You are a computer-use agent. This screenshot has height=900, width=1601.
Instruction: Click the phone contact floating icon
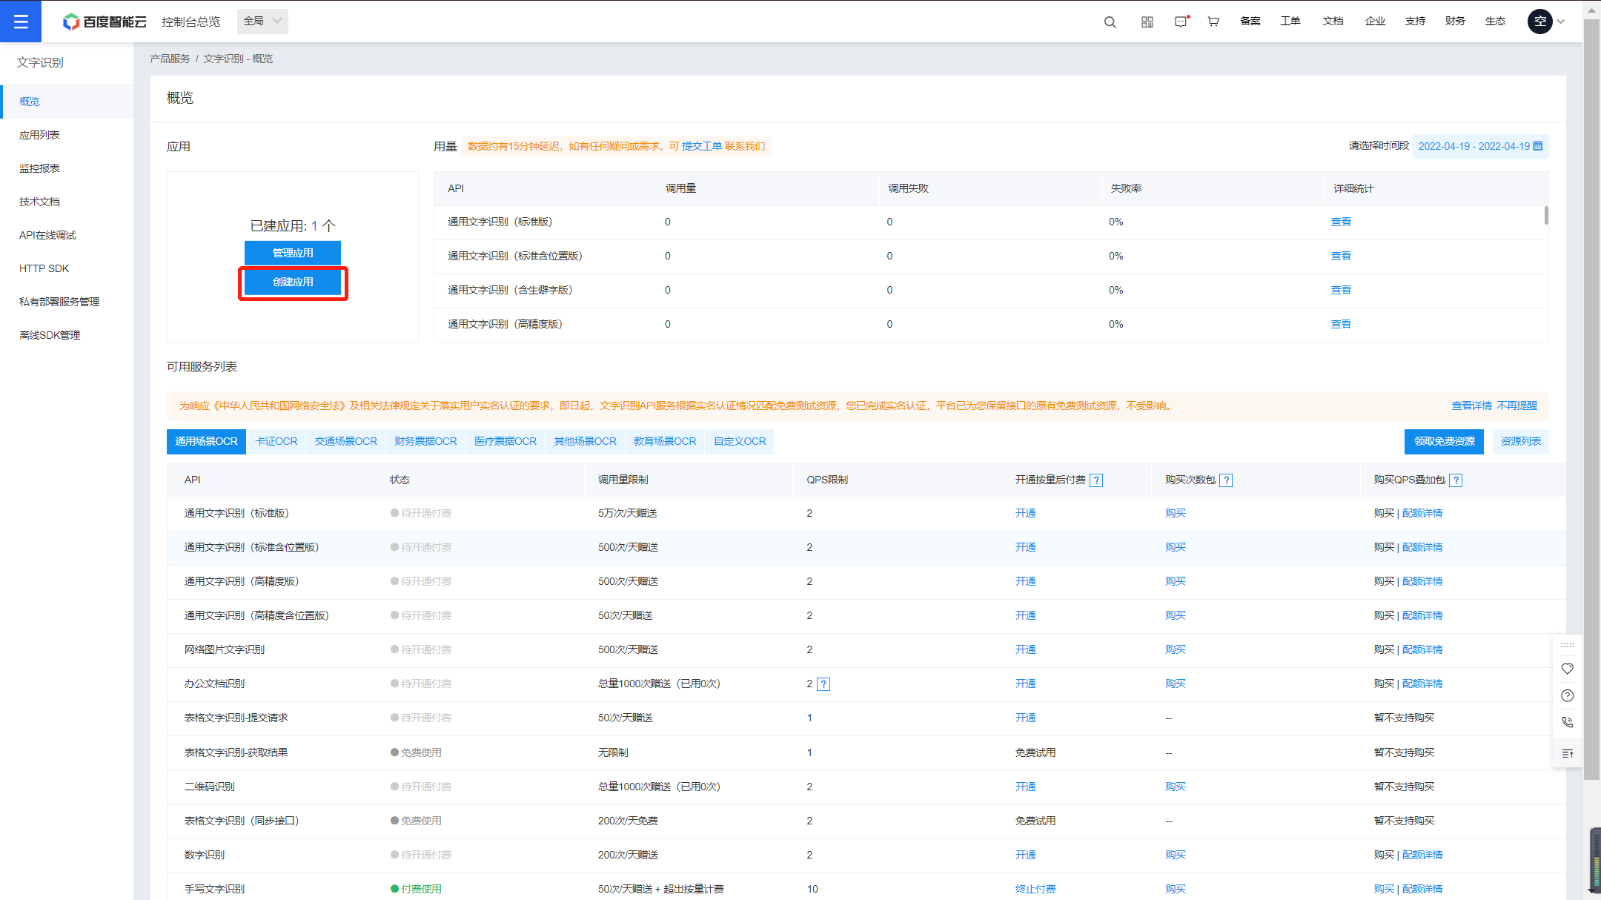tap(1567, 722)
